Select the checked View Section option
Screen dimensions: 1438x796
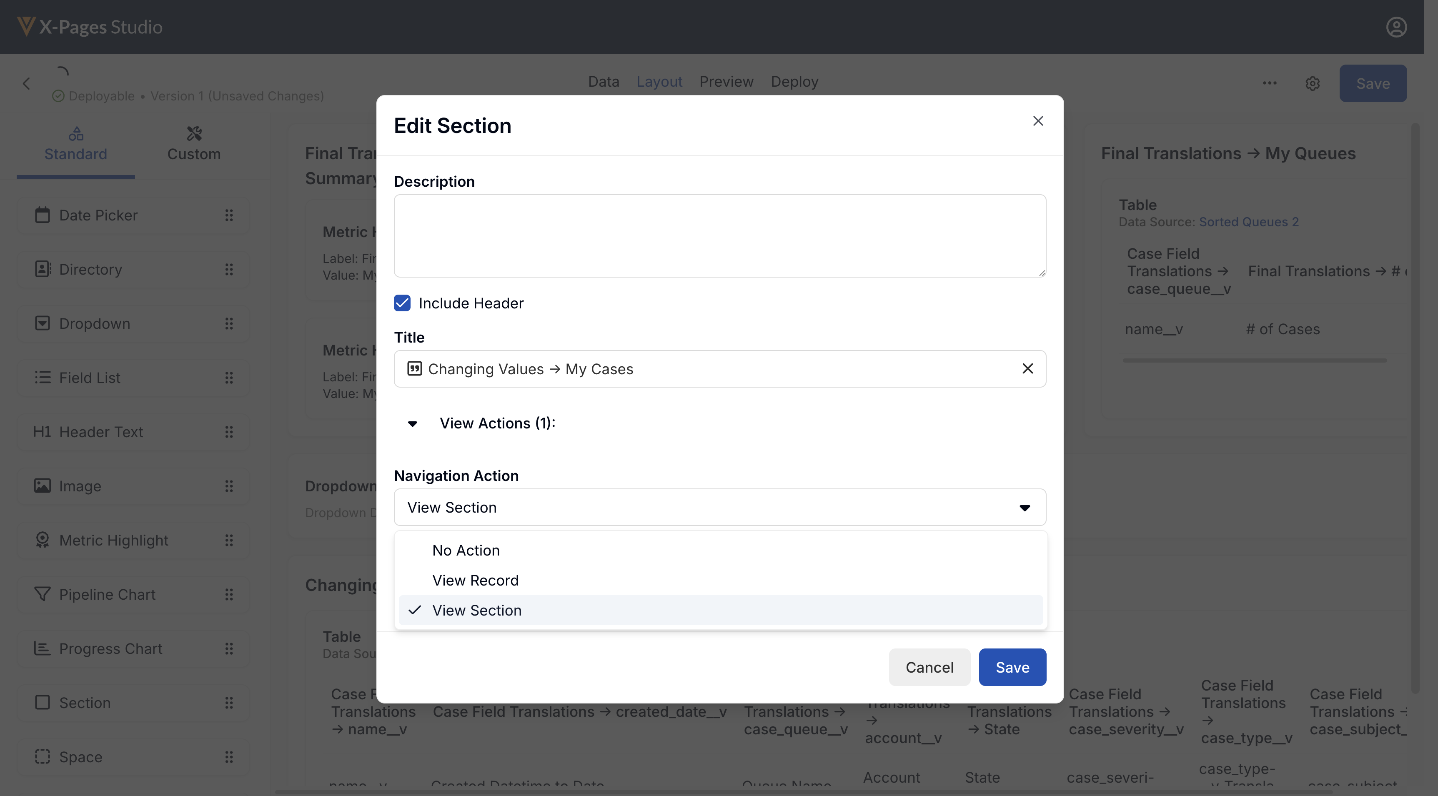click(477, 610)
